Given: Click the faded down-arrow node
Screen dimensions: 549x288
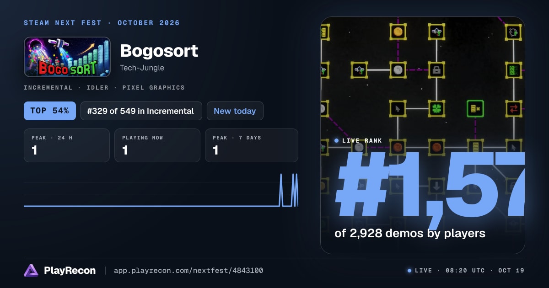Looking at the screenshot, I should tap(436, 186).
